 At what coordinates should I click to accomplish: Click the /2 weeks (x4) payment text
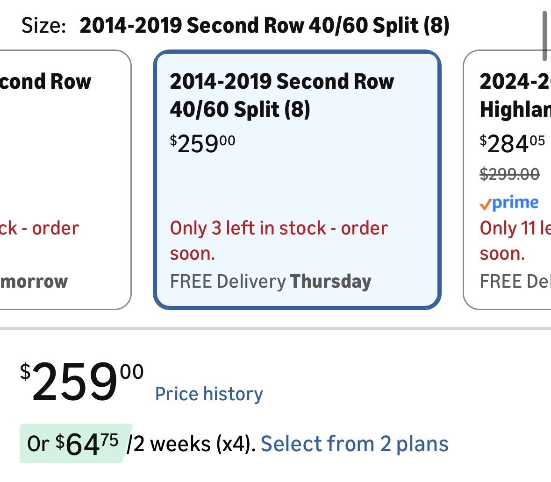click(x=191, y=444)
